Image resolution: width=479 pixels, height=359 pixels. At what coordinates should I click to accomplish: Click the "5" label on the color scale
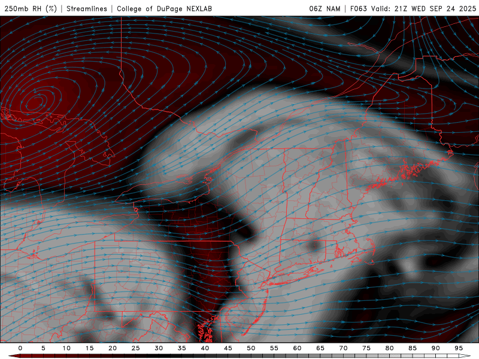[43, 348]
